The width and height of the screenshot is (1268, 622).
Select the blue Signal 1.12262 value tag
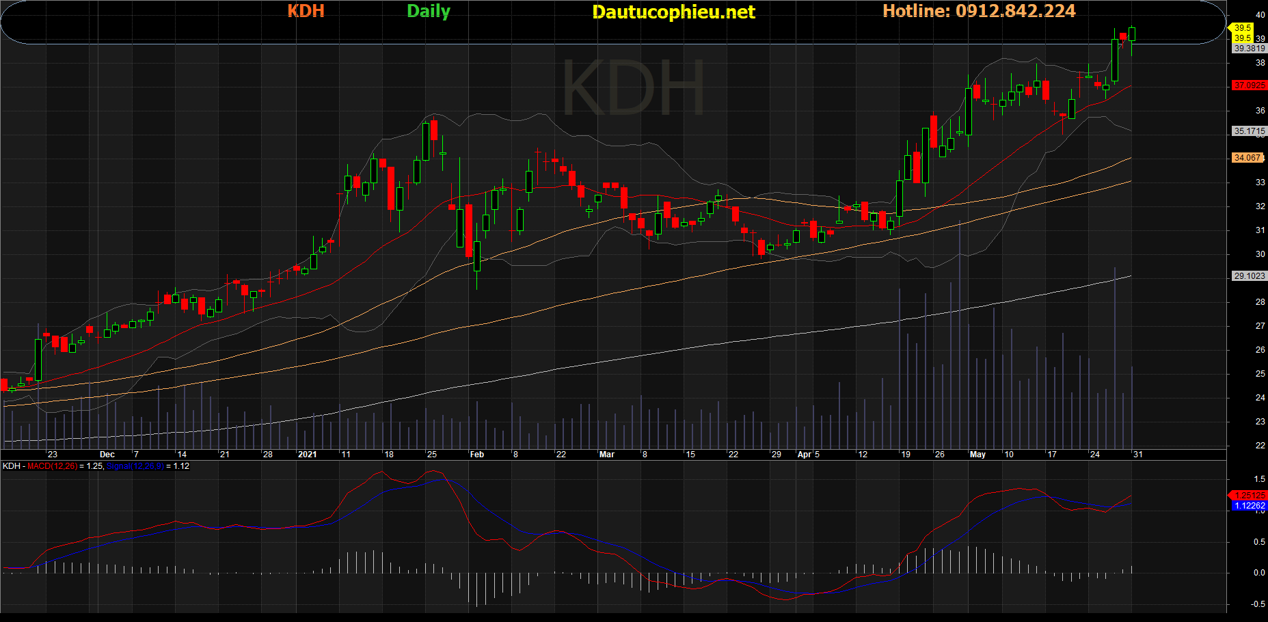click(x=1250, y=506)
